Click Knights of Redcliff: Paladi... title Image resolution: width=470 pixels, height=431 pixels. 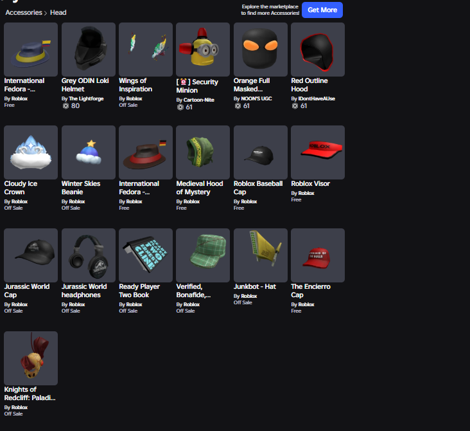click(x=30, y=394)
